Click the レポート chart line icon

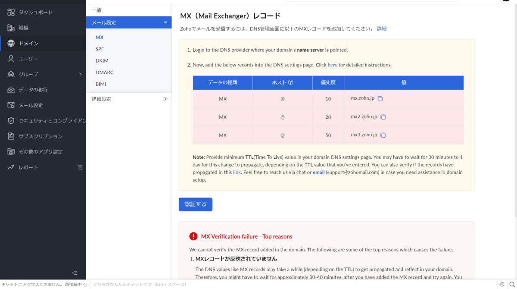[x=11, y=167]
